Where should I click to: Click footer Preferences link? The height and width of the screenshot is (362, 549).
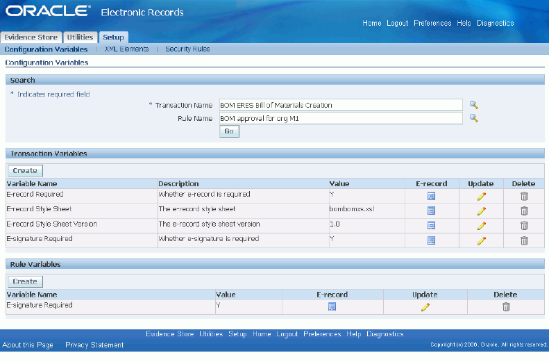point(322,334)
